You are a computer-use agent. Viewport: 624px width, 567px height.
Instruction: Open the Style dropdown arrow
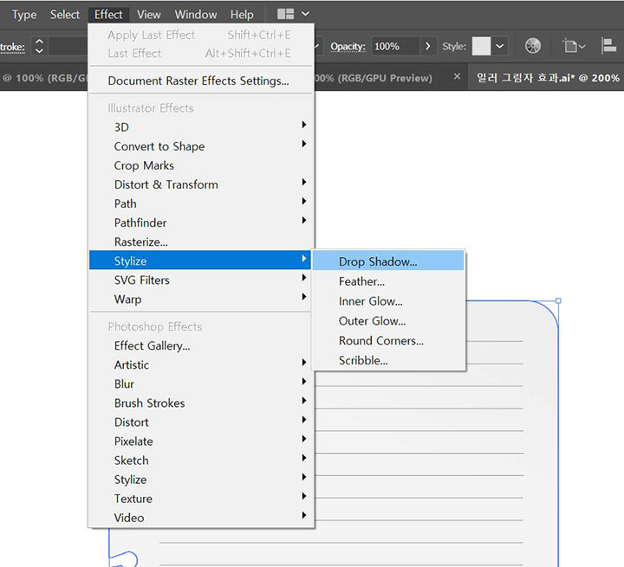click(499, 46)
